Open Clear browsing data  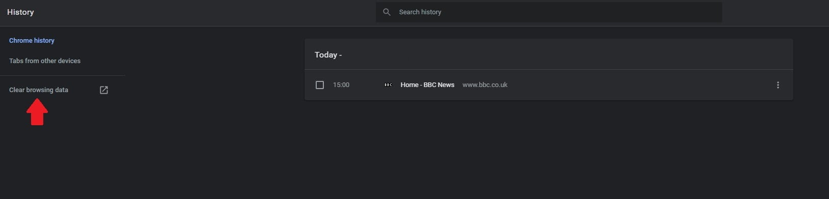tap(39, 90)
